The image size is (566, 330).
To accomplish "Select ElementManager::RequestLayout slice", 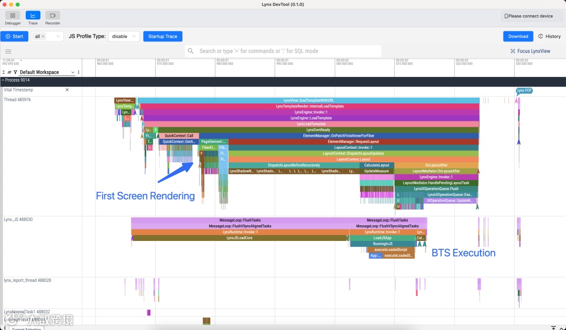I will coord(353,142).
